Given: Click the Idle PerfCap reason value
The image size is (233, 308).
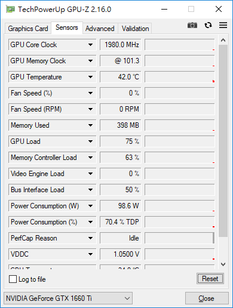Looking at the screenshot, I should coord(121,238).
